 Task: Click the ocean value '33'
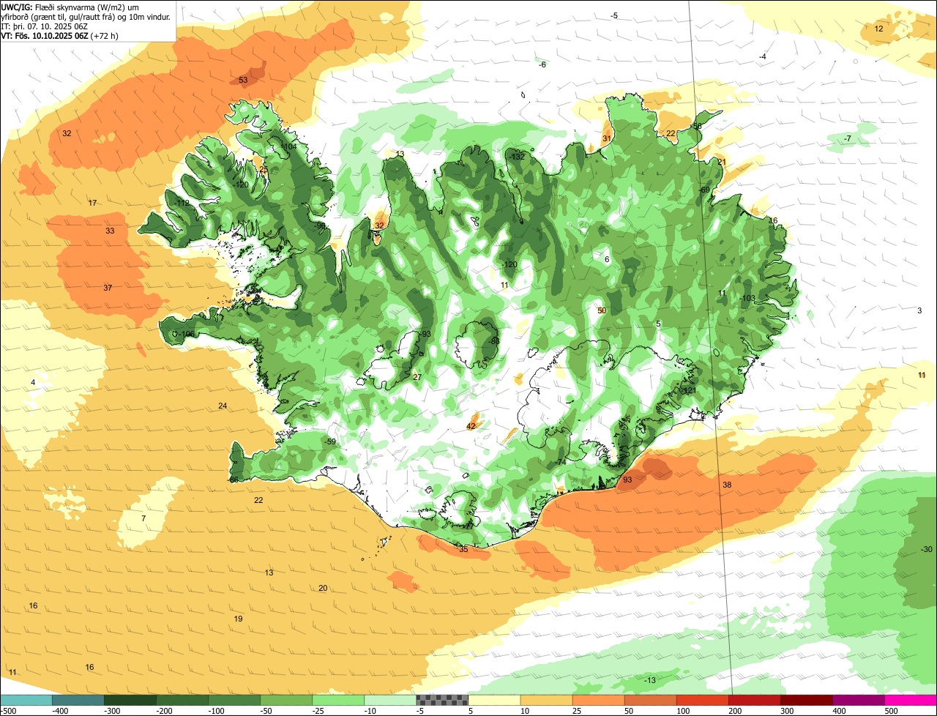(110, 231)
